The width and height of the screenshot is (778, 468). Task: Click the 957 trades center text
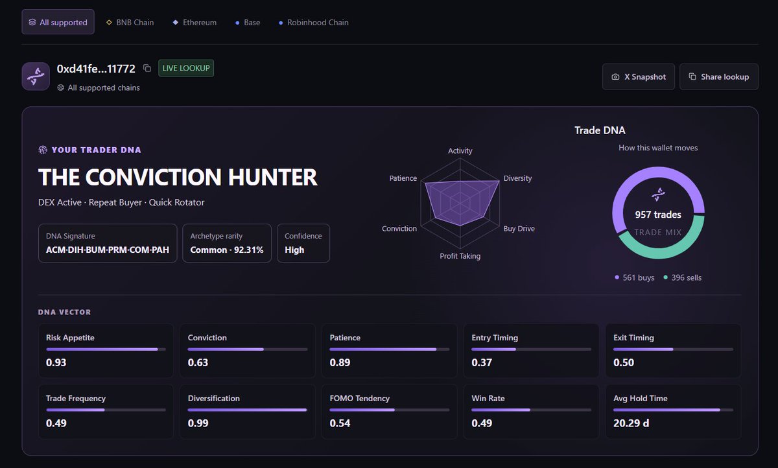tap(658, 215)
